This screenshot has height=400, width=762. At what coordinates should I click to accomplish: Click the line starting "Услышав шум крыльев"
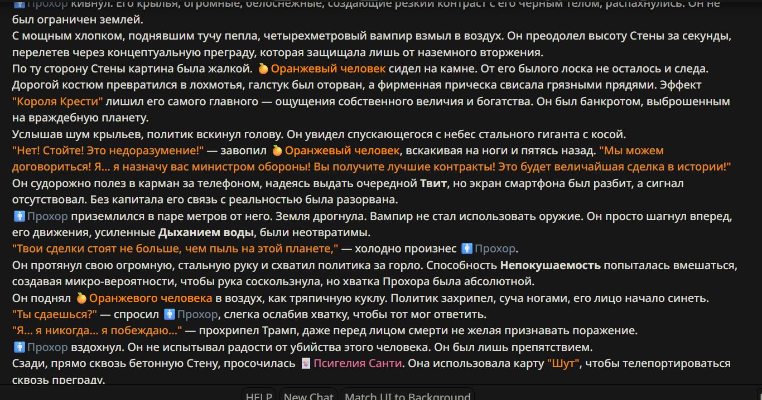[320, 134]
